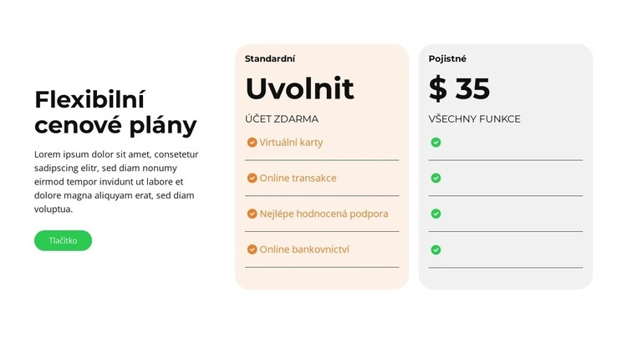Select the Online transakce feature text

(298, 179)
